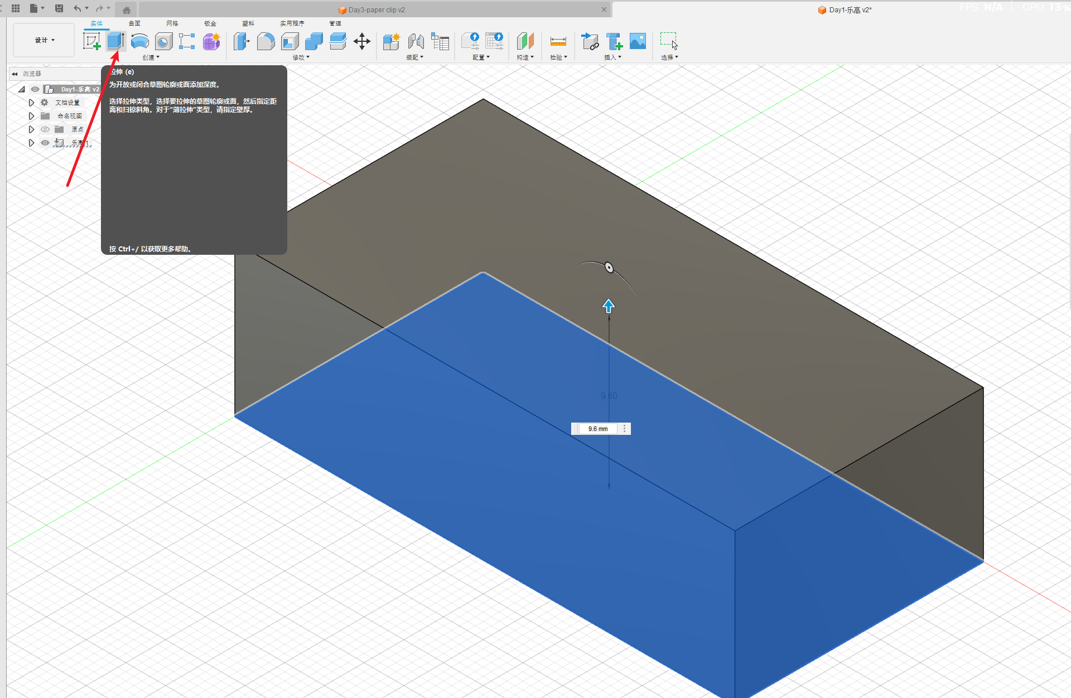Image resolution: width=1071 pixels, height=698 pixels.
Task: Switch to the 钣金 ribbon tab
Action: pos(210,23)
